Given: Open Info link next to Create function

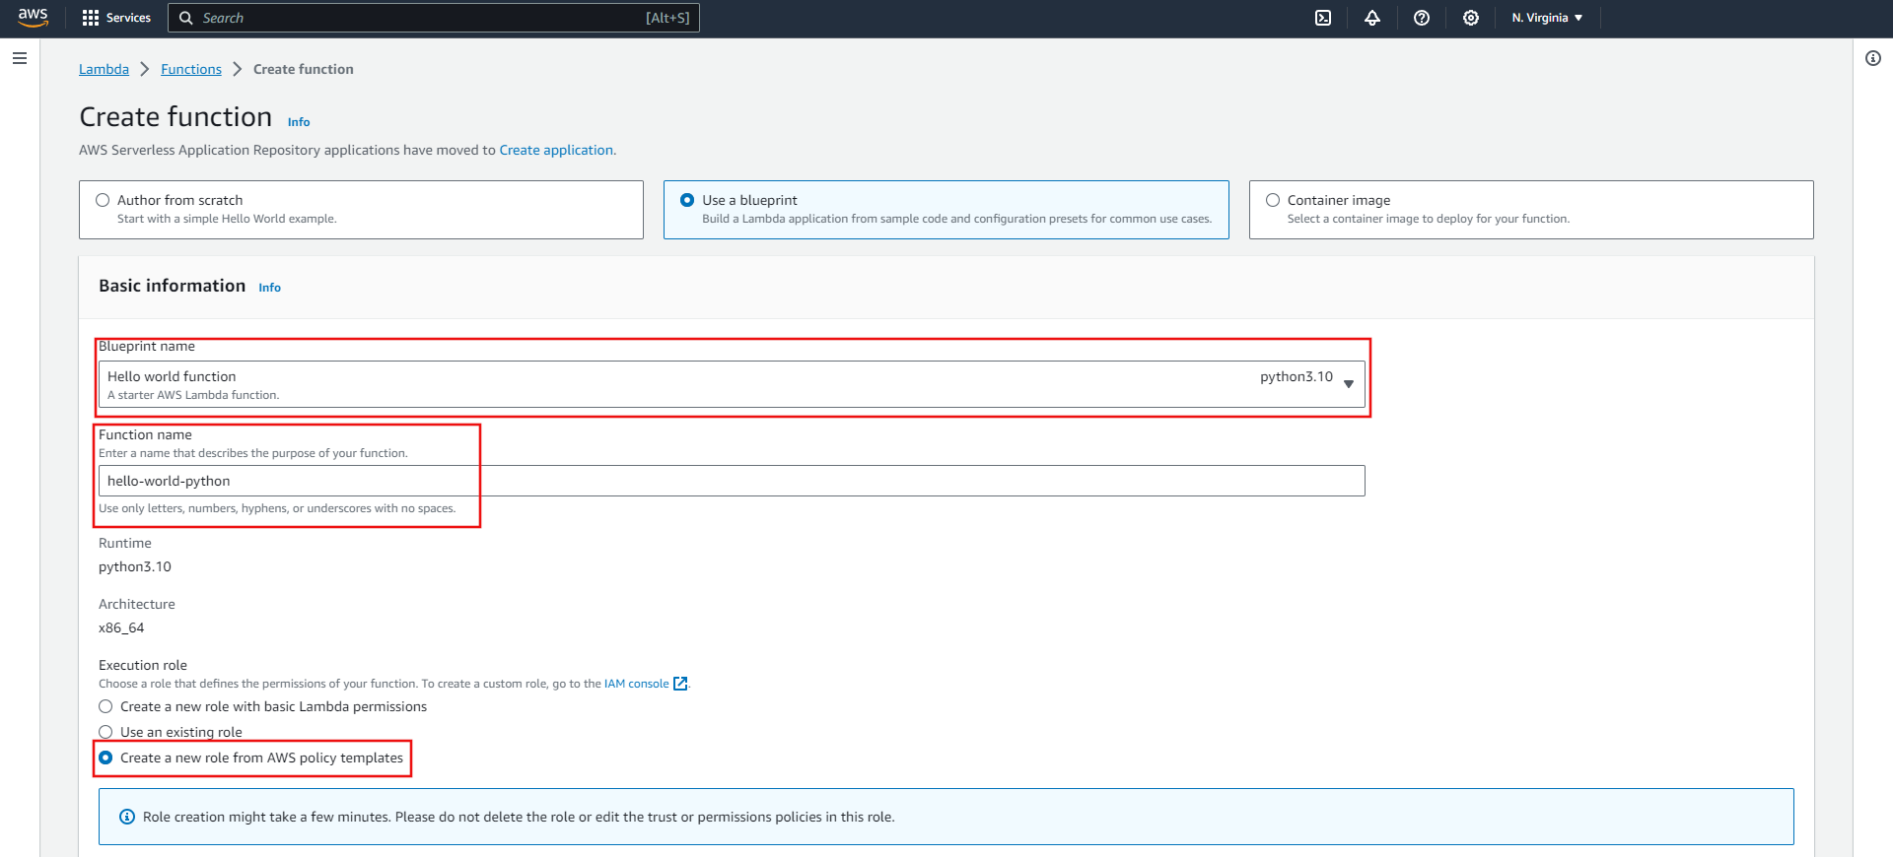Looking at the screenshot, I should 299,122.
